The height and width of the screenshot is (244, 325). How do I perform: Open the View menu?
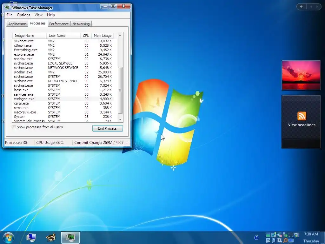[38, 15]
